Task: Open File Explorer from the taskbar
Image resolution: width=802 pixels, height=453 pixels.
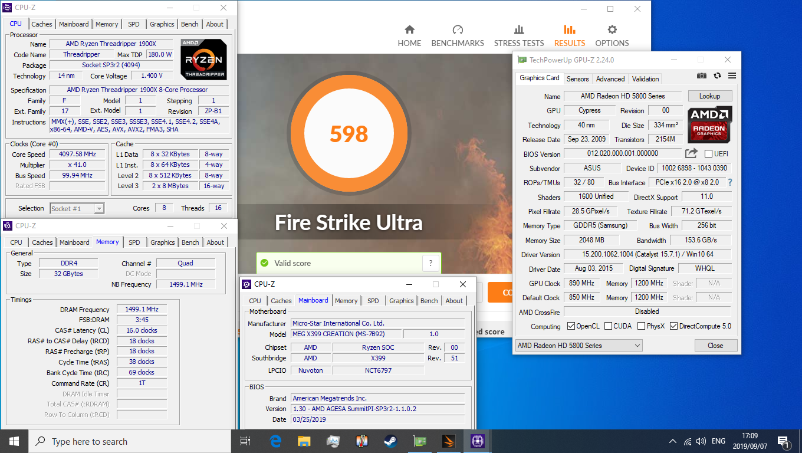Action: coord(304,441)
